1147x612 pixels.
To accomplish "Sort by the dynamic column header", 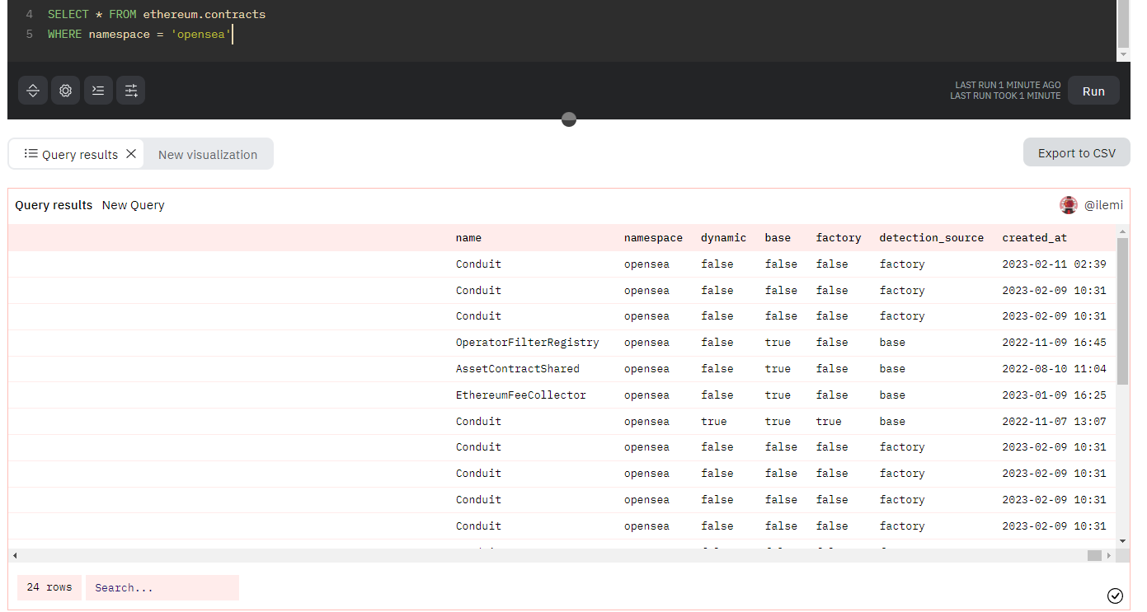I will pyautogui.click(x=723, y=237).
